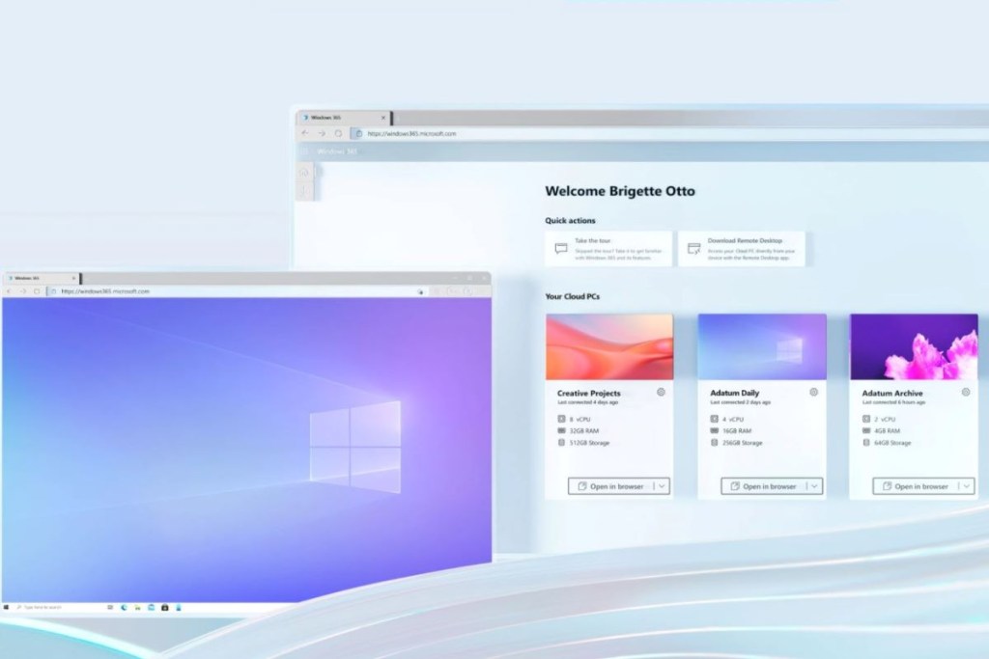The width and height of the screenshot is (989, 659).
Task: Click the Take the tour chat icon
Action: pyautogui.click(x=559, y=247)
